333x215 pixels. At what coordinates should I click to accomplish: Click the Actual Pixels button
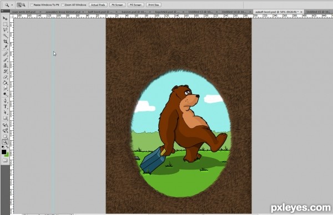coord(98,4)
